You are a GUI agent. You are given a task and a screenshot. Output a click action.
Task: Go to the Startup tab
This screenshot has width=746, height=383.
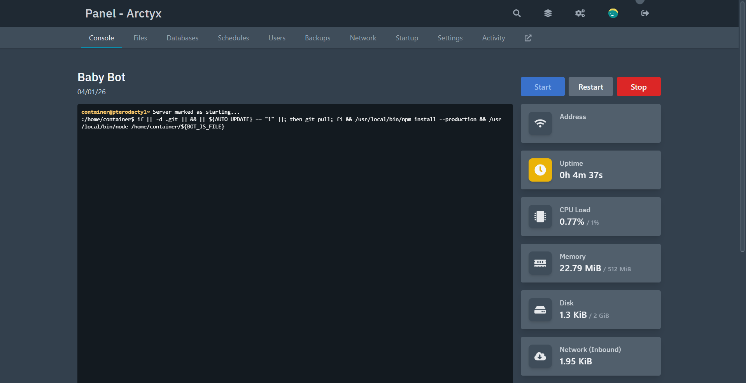406,38
